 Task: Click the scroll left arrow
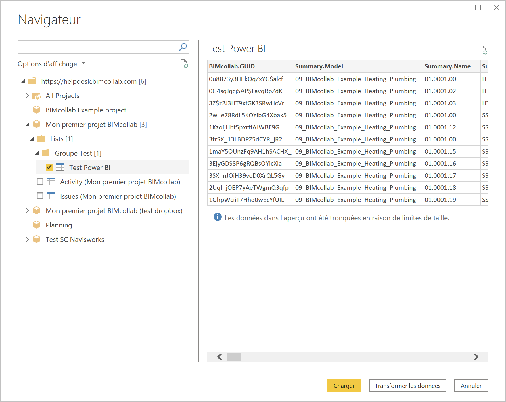(220, 357)
